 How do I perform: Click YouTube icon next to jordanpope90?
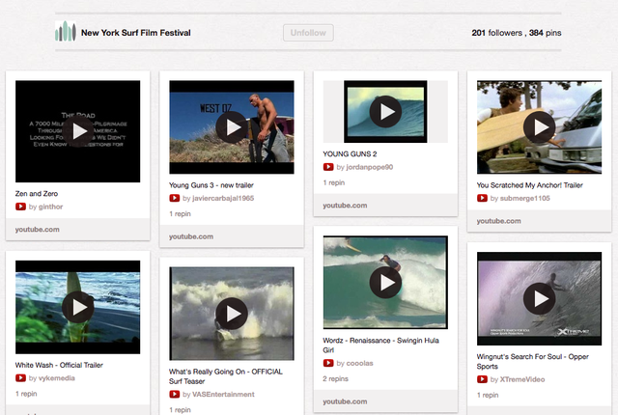tap(328, 167)
